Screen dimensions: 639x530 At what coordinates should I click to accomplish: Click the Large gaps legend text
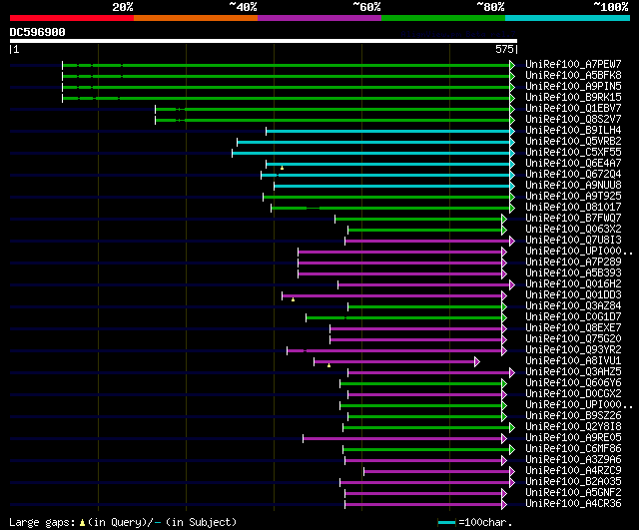coord(42,523)
